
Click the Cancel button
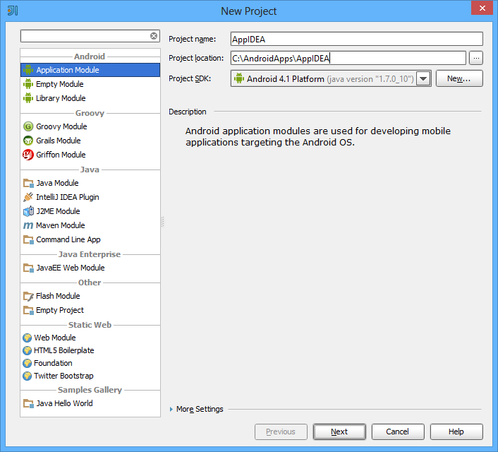[398, 432]
